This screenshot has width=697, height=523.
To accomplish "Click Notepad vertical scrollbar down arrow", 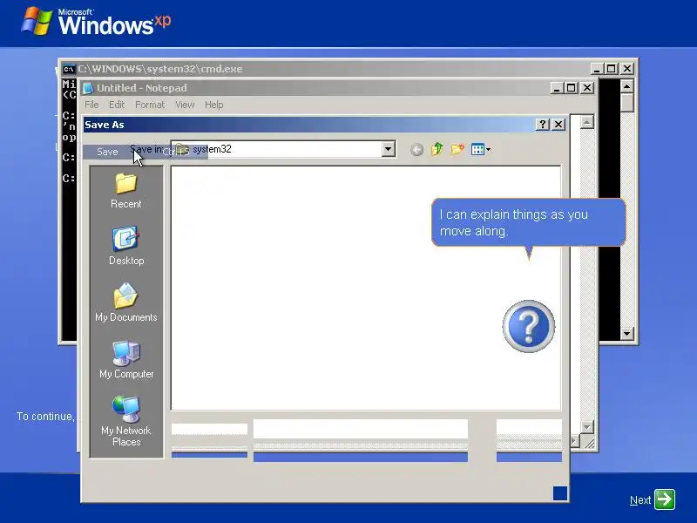I will (x=586, y=427).
